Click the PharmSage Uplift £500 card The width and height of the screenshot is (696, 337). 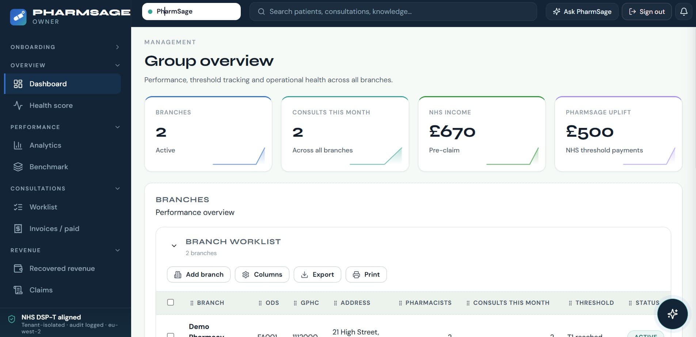(619, 134)
